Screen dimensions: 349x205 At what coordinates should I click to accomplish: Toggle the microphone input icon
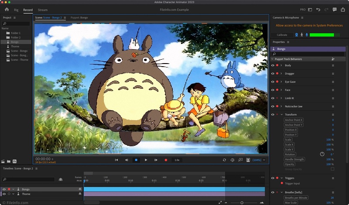307,35
